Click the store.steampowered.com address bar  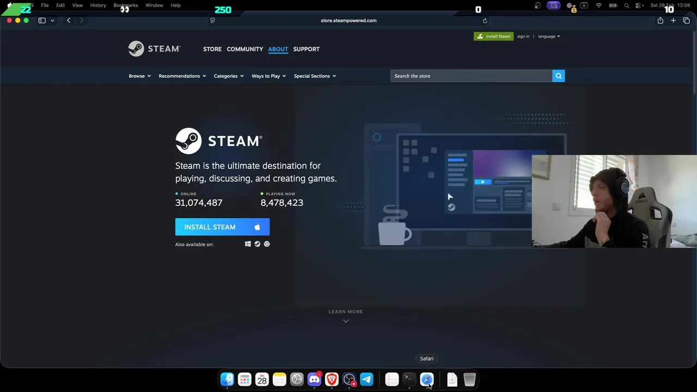pos(348,21)
